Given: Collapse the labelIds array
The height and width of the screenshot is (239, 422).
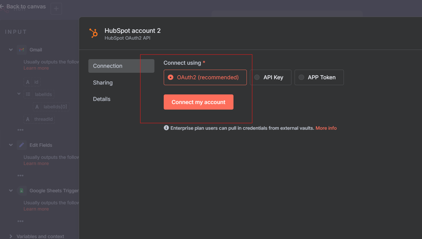Looking at the screenshot, I should tap(19, 93).
